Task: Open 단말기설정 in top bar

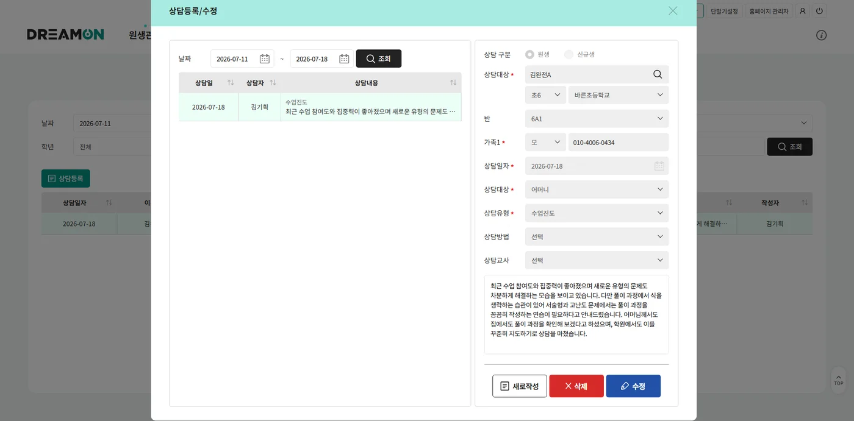Action: coord(724,11)
